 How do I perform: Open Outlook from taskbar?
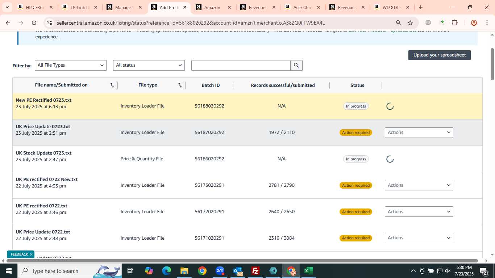[x=238, y=271]
